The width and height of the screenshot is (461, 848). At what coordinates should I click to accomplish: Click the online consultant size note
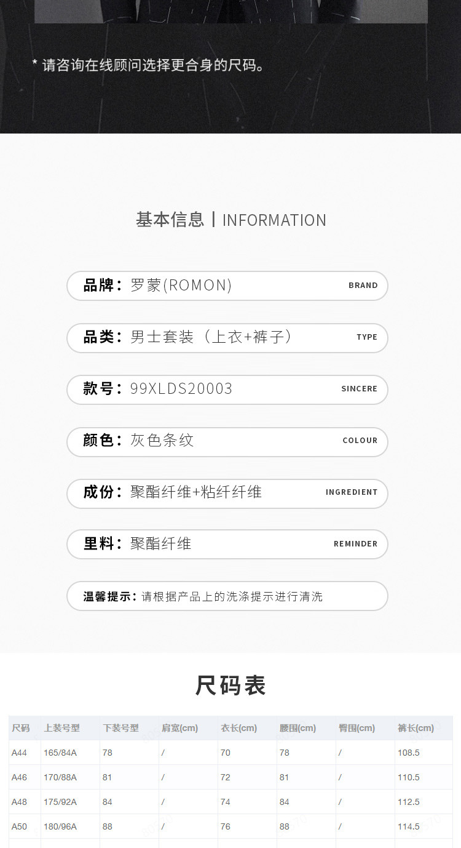pos(148,65)
